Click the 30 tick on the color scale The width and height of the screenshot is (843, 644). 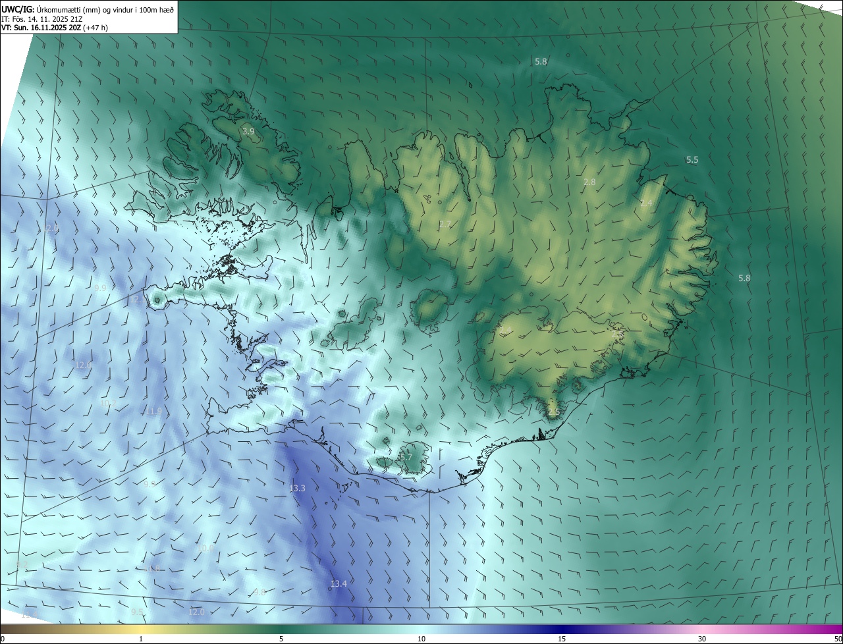coord(702,639)
